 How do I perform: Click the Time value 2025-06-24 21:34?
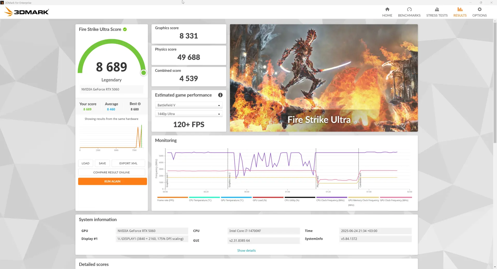click(x=375, y=231)
